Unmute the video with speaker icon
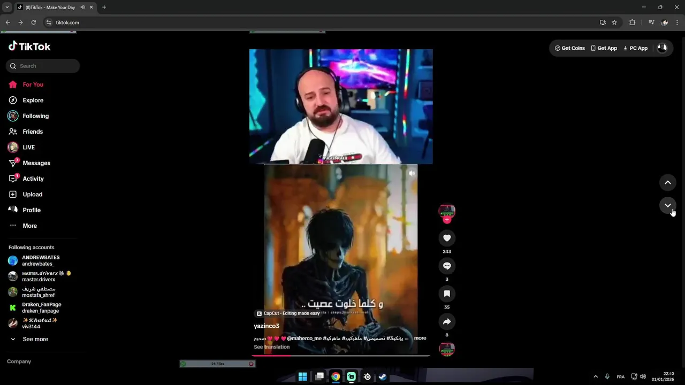This screenshot has width=685, height=385. 412,173
